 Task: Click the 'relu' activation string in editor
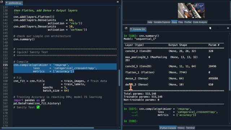point(75,23)
